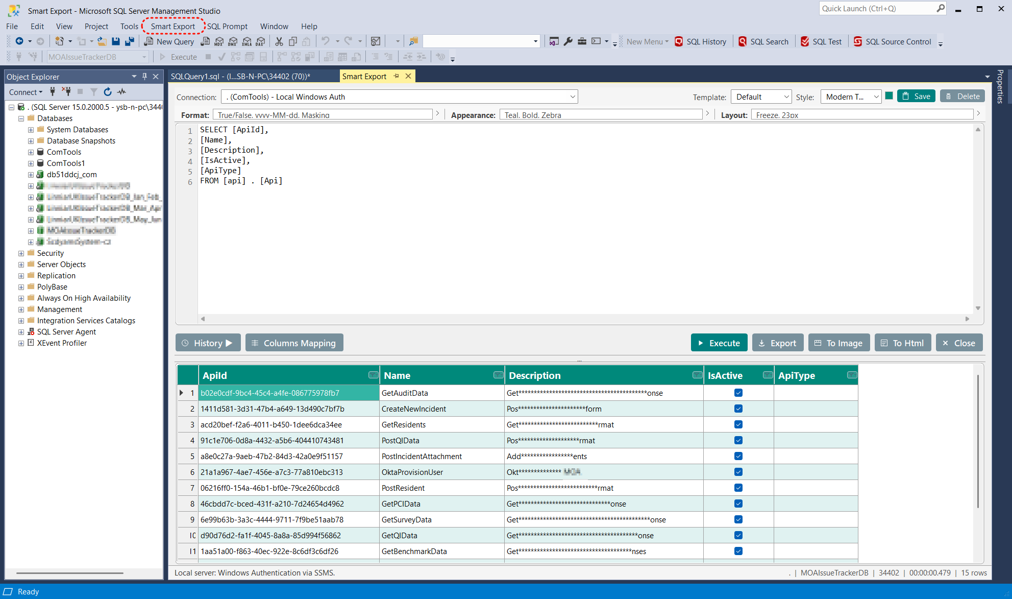Open the Window menu
Image resolution: width=1012 pixels, height=599 pixels.
(274, 26)
